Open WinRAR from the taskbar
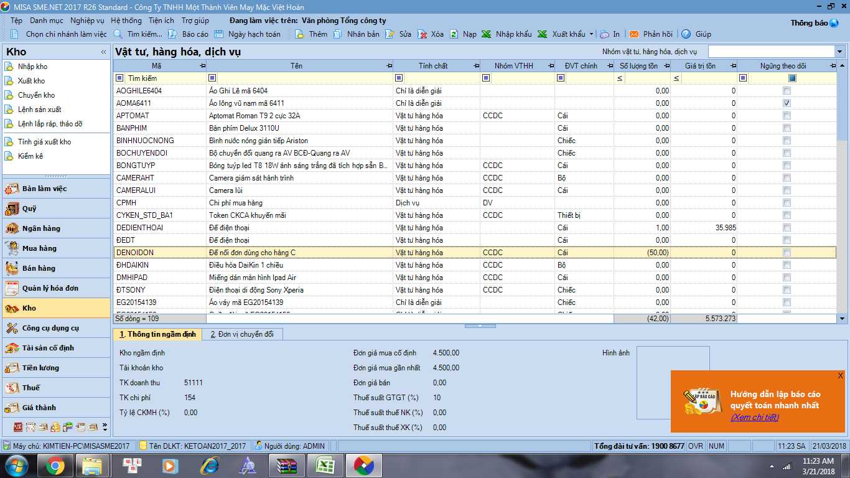Viewport: 850px width, 478px height. click(x=286, y=466)
